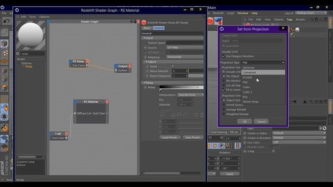Choose Shrink Wrap from the projection list

(x=263, y=102)
